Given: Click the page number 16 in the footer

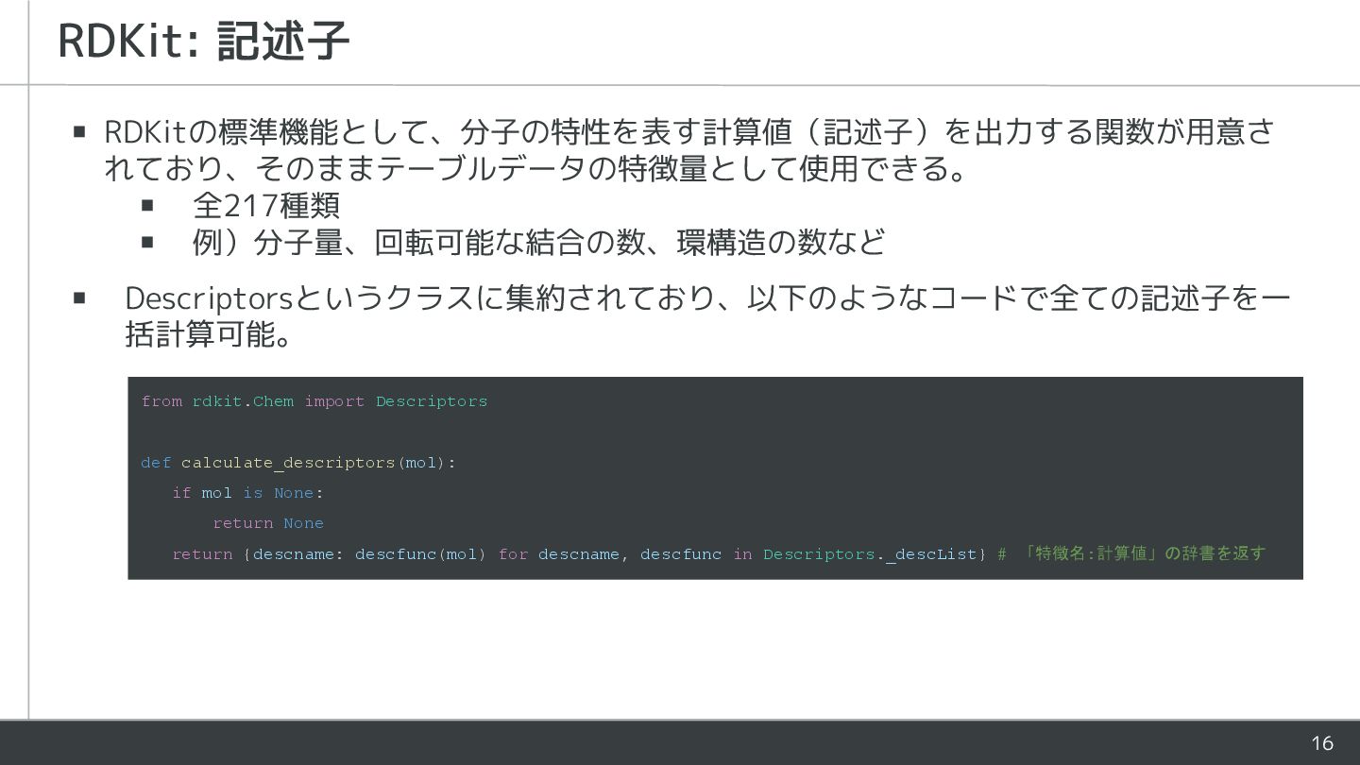Looking at the screenshot, I should tap(1321, 743).
